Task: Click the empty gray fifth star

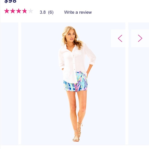Action: coord(31,11)
